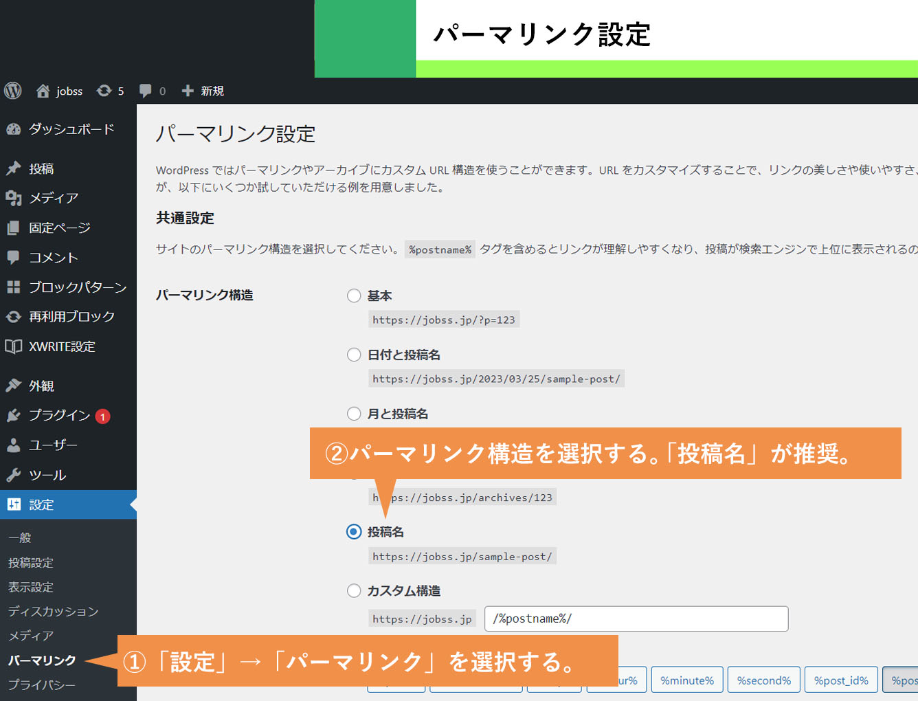Click the WordPress logo icon
Image resolution: width=918 pixels, height=701 pixels.
[x=13, y=91]
